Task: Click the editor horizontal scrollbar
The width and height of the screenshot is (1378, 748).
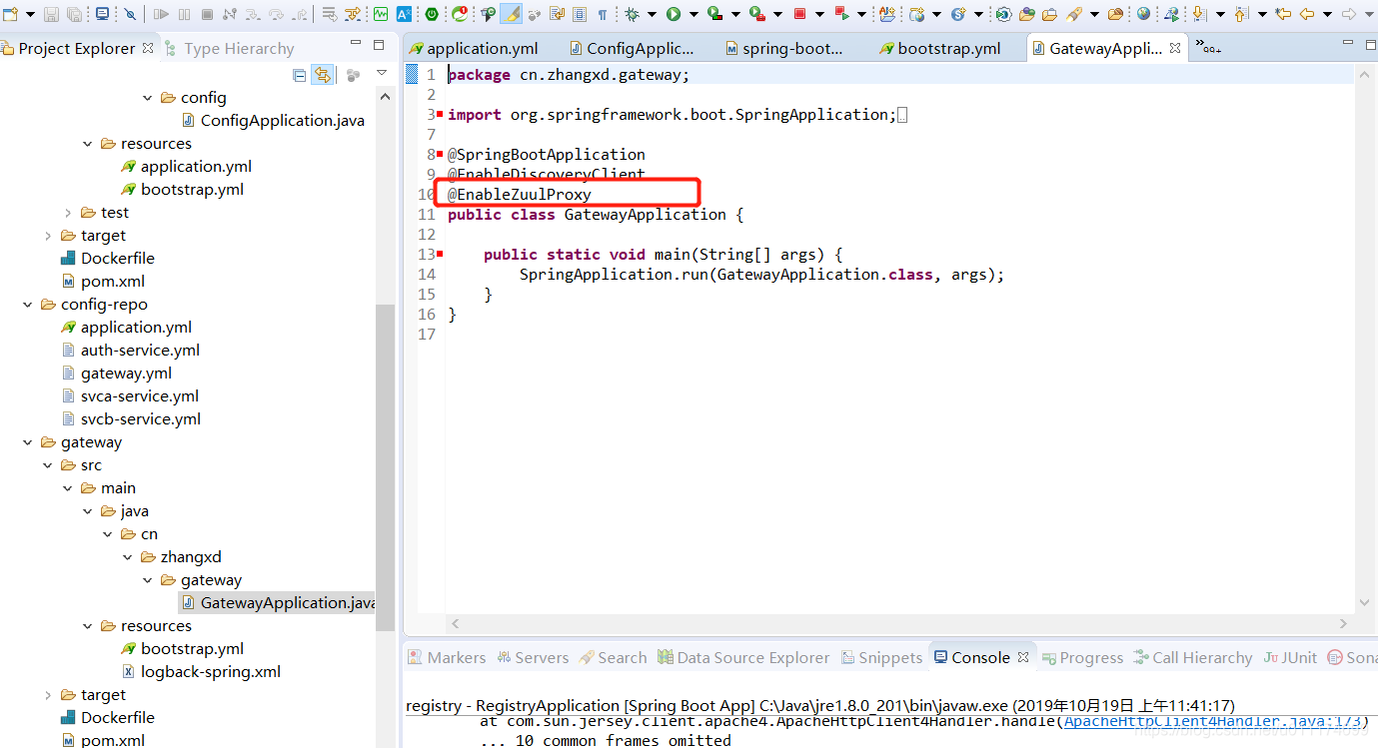Action: pos(897,623)
